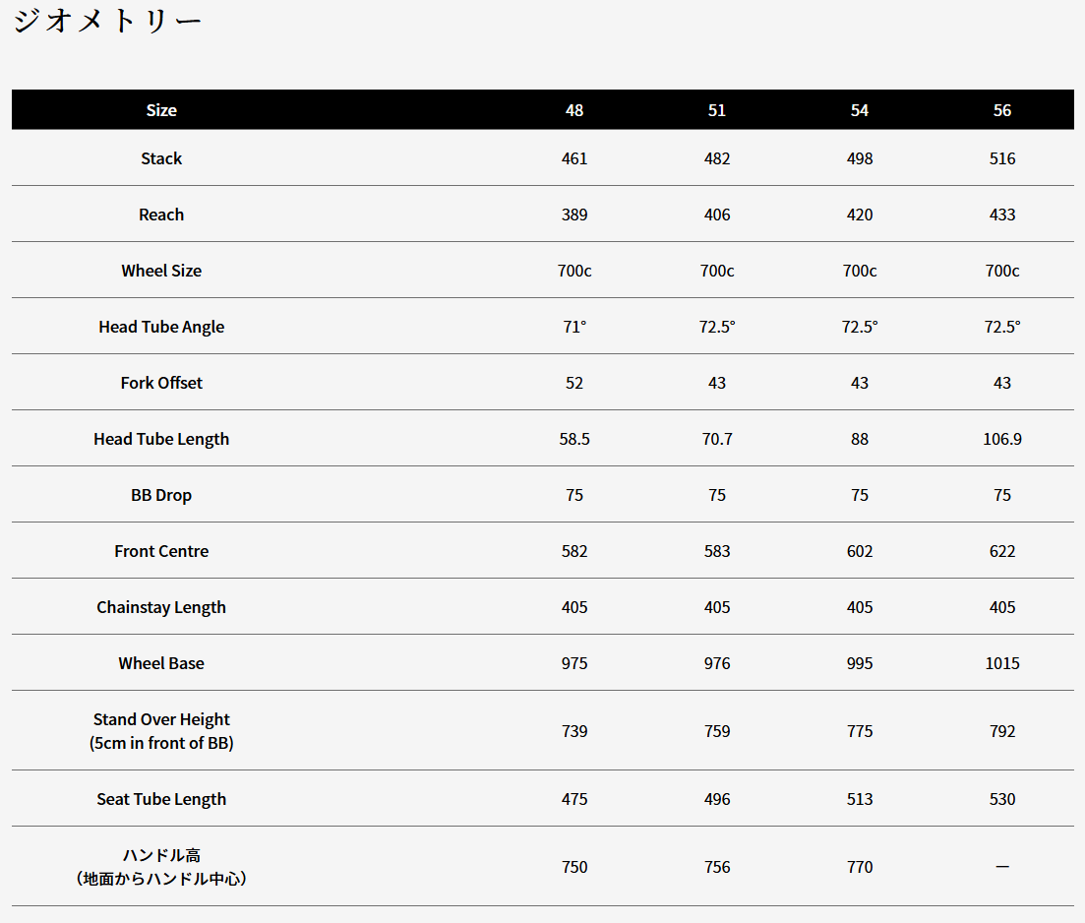Click Head Tube Angle value for size 48
Image resolution: width=1085 pixels, height=923 pixels.
coord(574,327)
